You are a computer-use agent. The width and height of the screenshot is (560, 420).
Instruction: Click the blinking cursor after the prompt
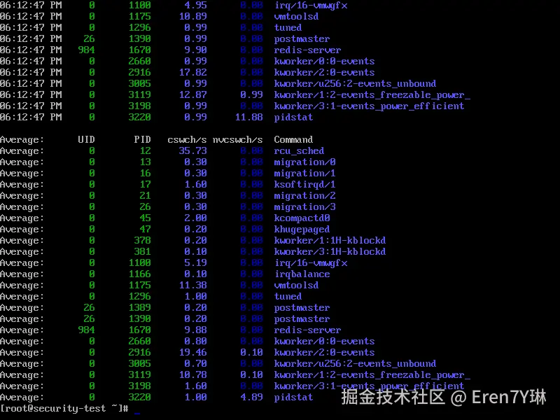point(136,413)
